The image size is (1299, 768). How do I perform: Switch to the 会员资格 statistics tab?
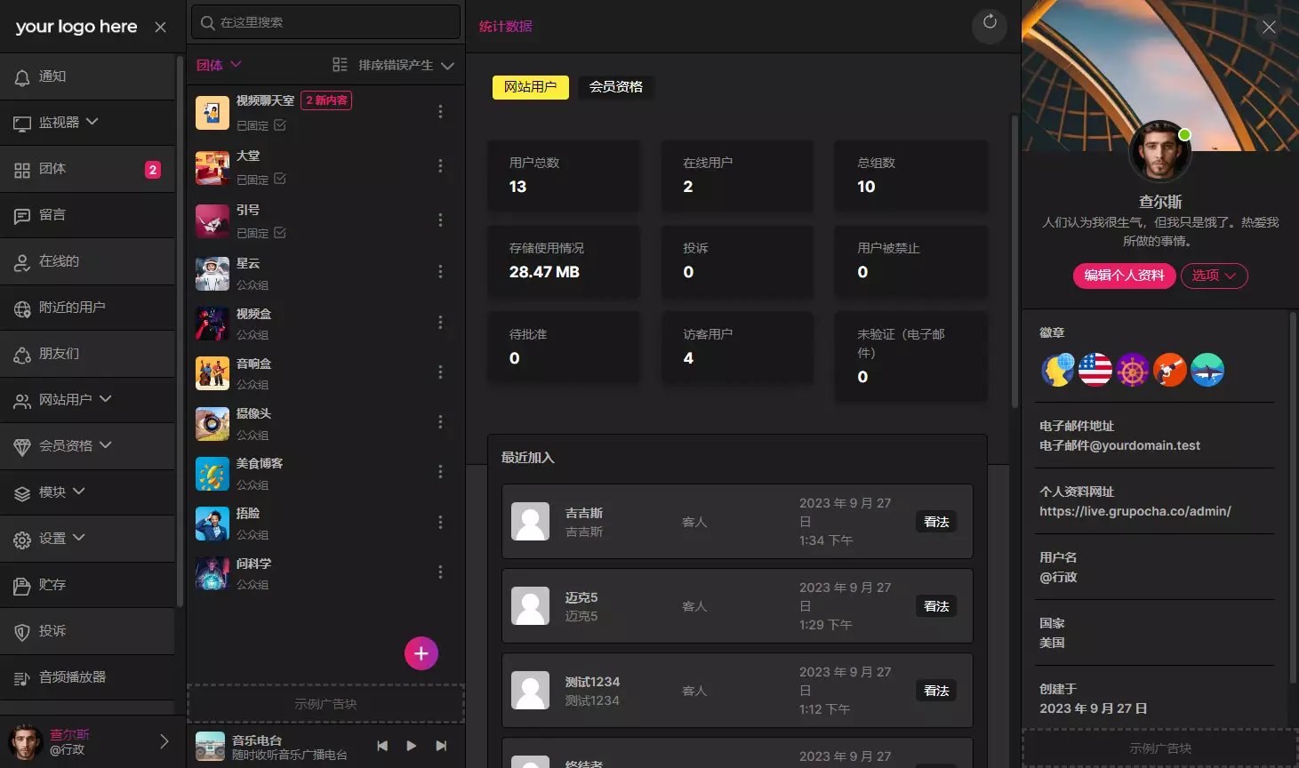tap(616, 86)
